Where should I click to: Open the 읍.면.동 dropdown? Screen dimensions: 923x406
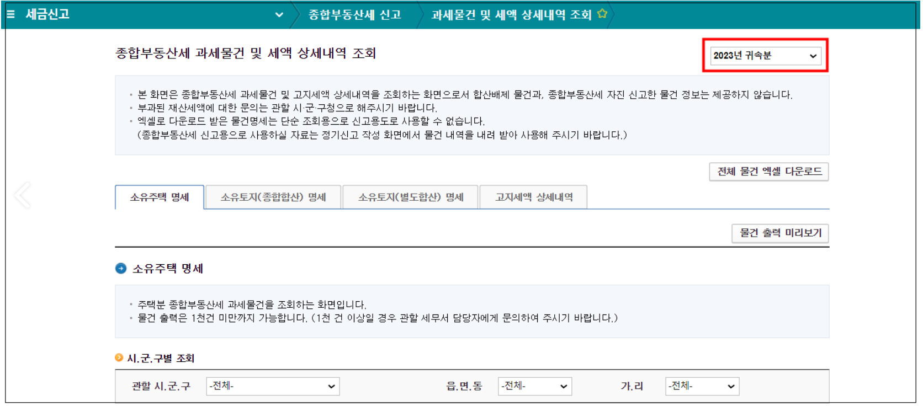[x=535, y=386]
